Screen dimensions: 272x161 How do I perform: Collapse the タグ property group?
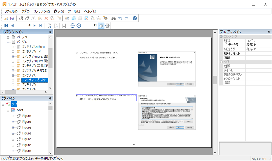click(x=221, y=62)
